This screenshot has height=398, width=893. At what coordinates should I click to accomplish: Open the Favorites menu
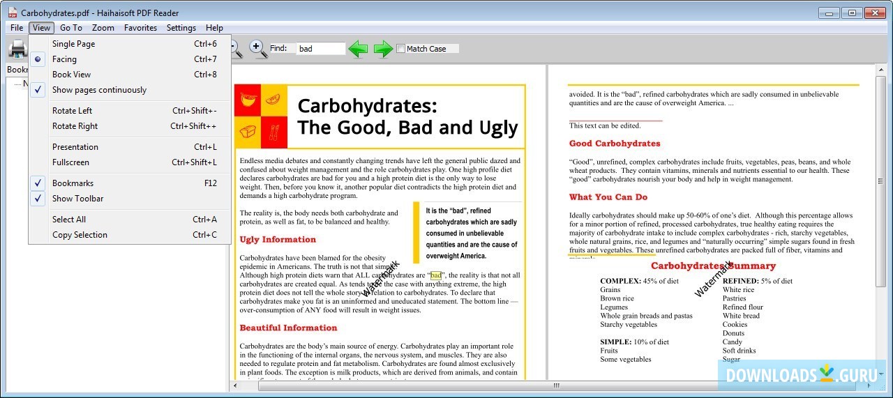pyautogui.click(x=140, y=28)
